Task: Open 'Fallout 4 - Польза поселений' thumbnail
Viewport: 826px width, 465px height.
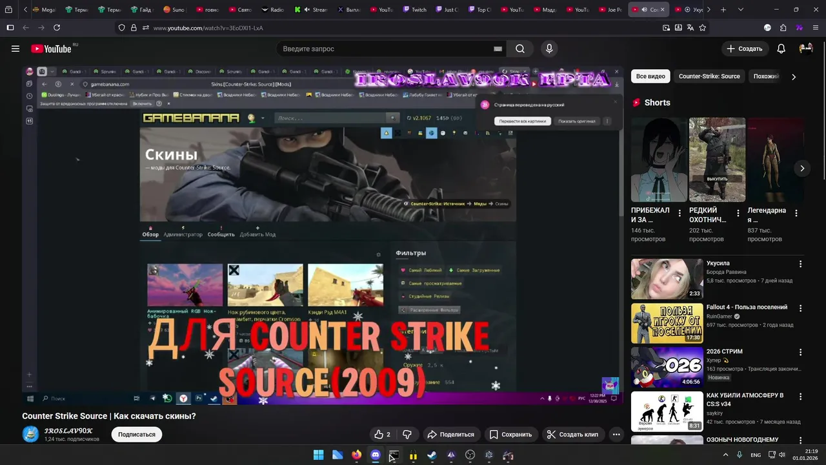Action: click(667, 323)
